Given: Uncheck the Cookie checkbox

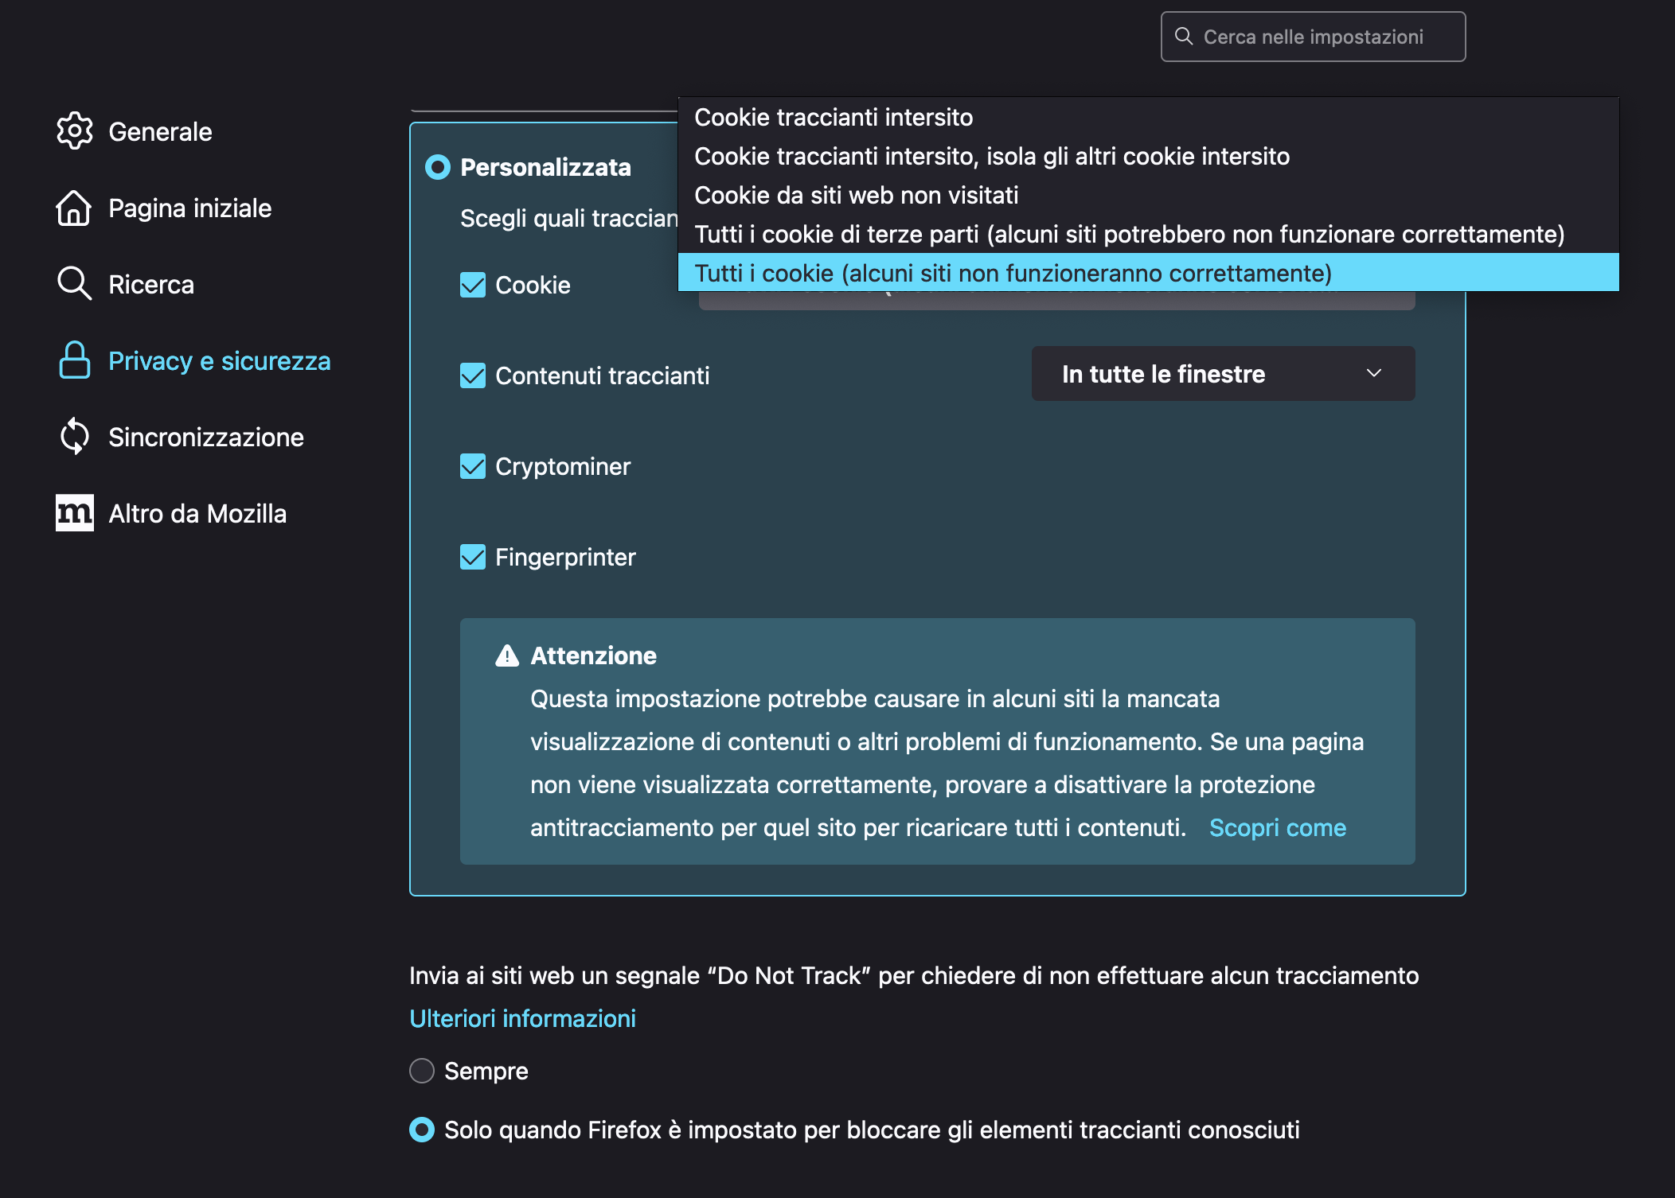Looking at the screenshot, I should [x=473, y=285].
